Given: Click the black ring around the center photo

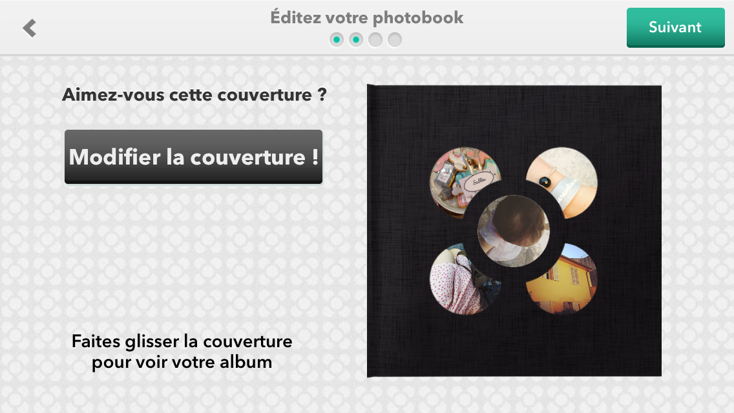Looking at the screenshot, I should point(514,188).
